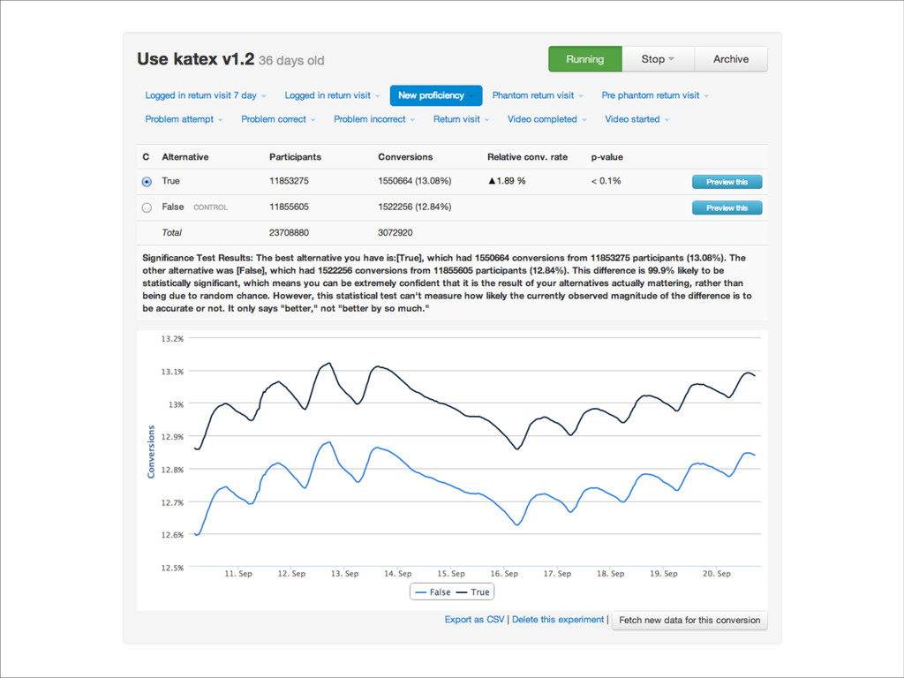Click Delete this experiment link
Viewport: 904px width, 678px height.
558,619
